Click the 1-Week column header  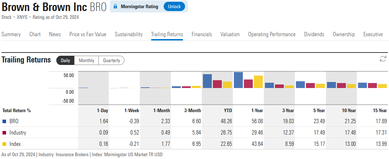(132, 111)
